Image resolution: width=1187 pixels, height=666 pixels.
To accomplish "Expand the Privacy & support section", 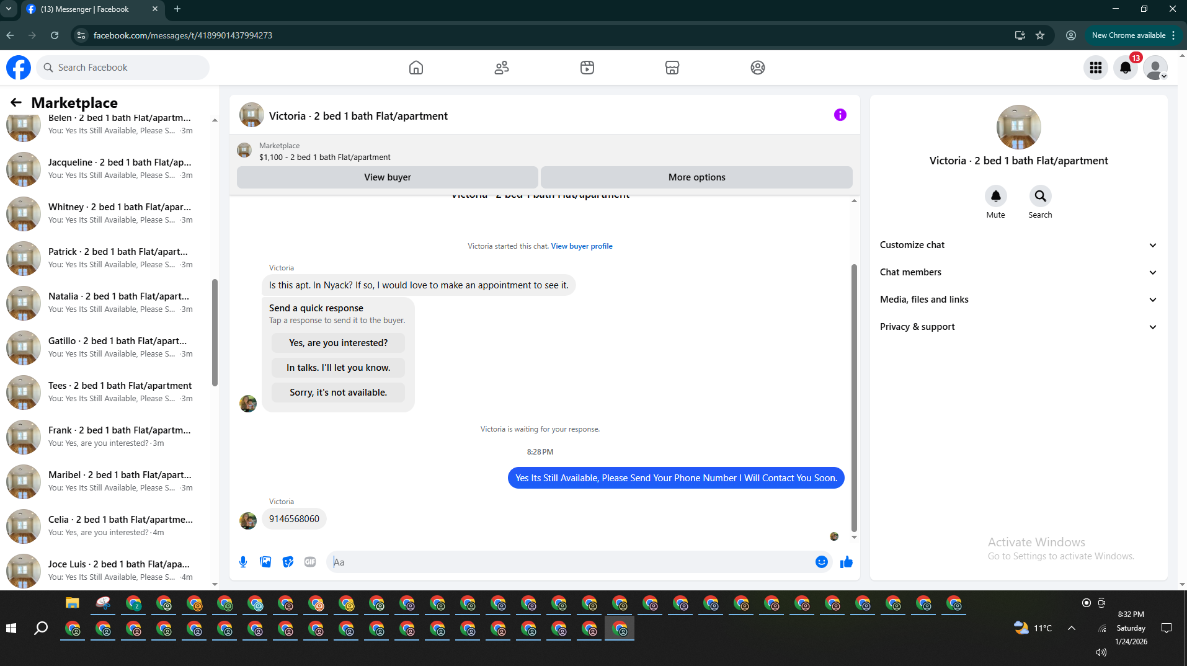I will pyautogui.click(x=1018, y=327).
